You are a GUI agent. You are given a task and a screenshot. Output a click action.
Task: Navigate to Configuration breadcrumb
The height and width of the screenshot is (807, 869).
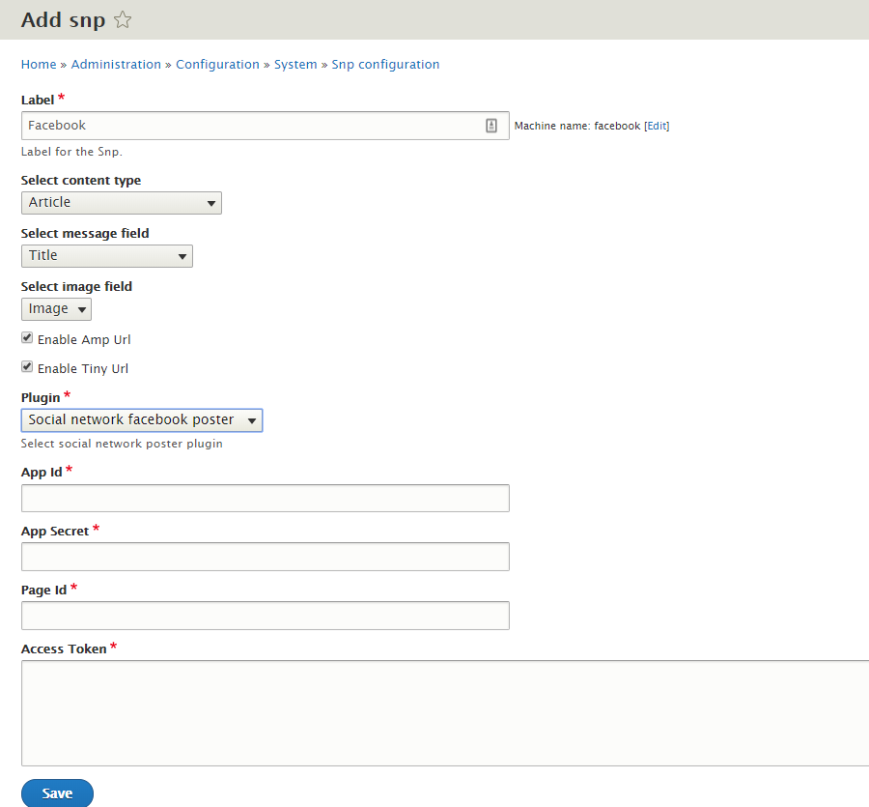[x=217, y=65]
